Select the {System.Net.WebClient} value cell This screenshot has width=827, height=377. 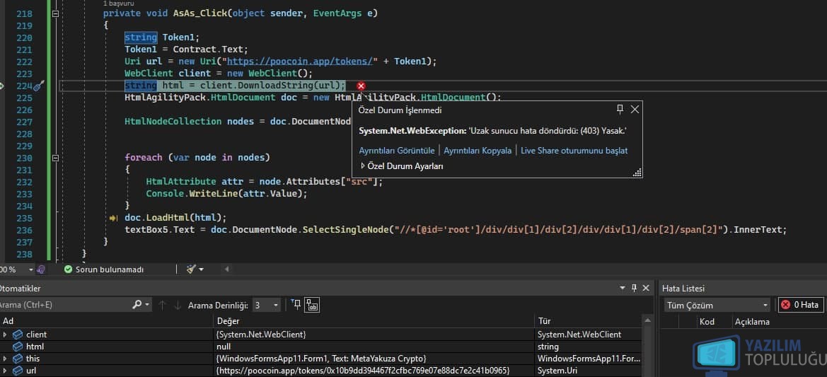coord(374,335)
